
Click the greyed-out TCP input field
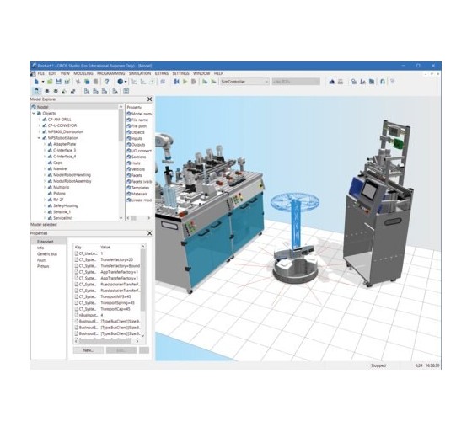coord(296,82)
